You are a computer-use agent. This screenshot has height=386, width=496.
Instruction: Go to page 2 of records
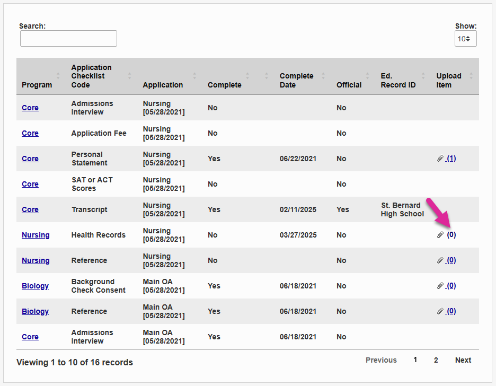(436, 360)
